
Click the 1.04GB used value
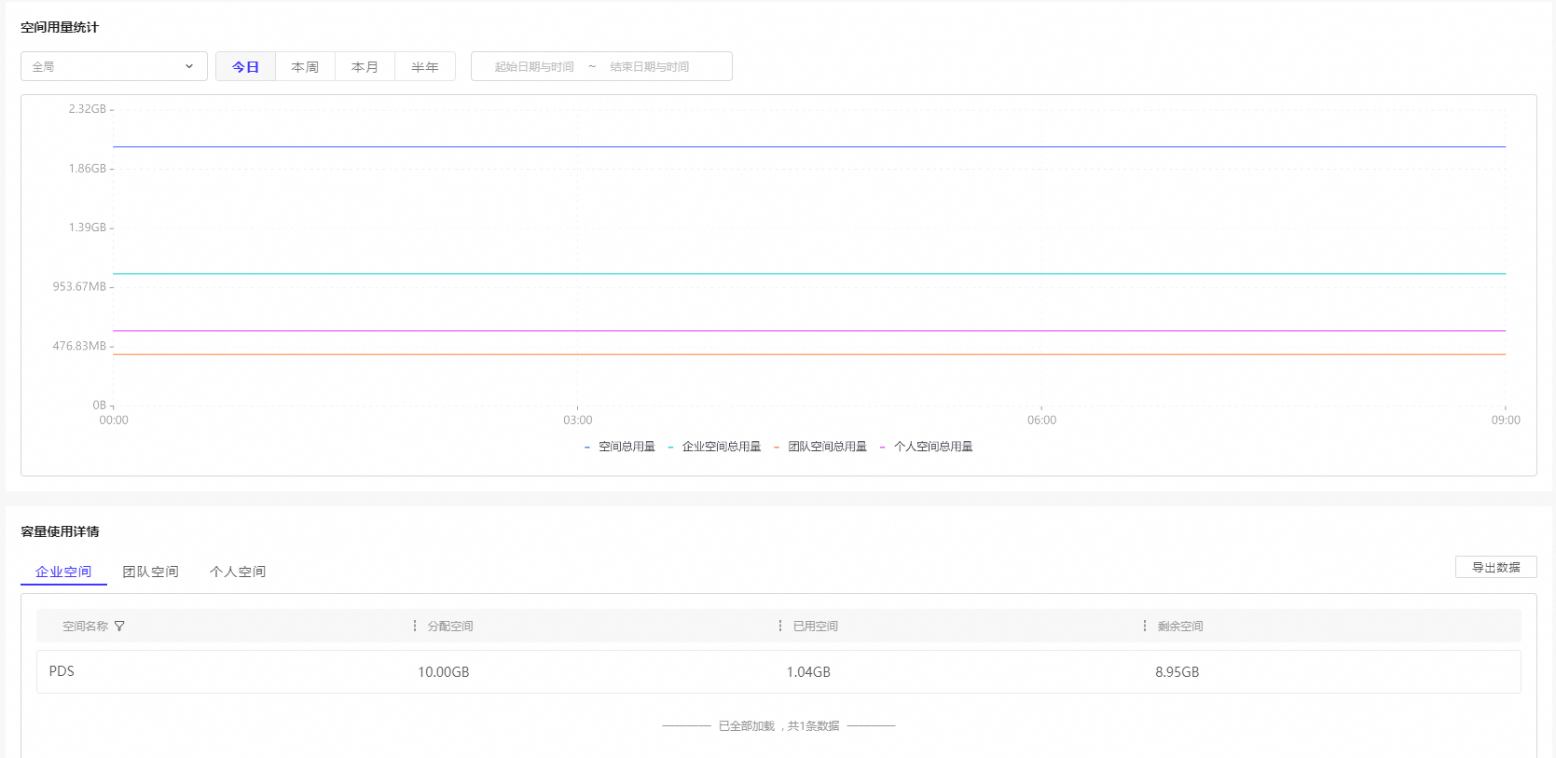point(808,672)
